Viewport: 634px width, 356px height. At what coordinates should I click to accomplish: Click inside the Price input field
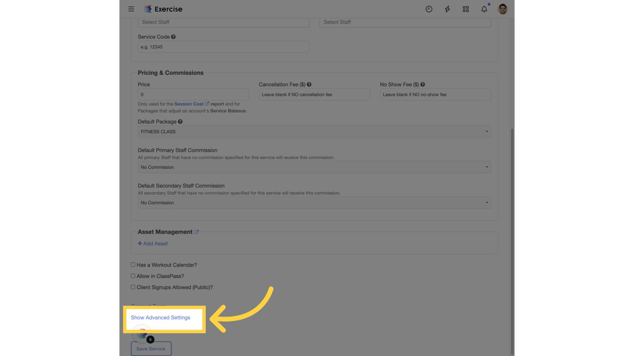pos(193,94)
